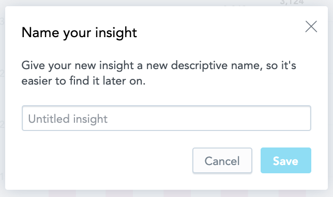Save the new insight
Screen dimensions: 333x197
tap(286, 160)
